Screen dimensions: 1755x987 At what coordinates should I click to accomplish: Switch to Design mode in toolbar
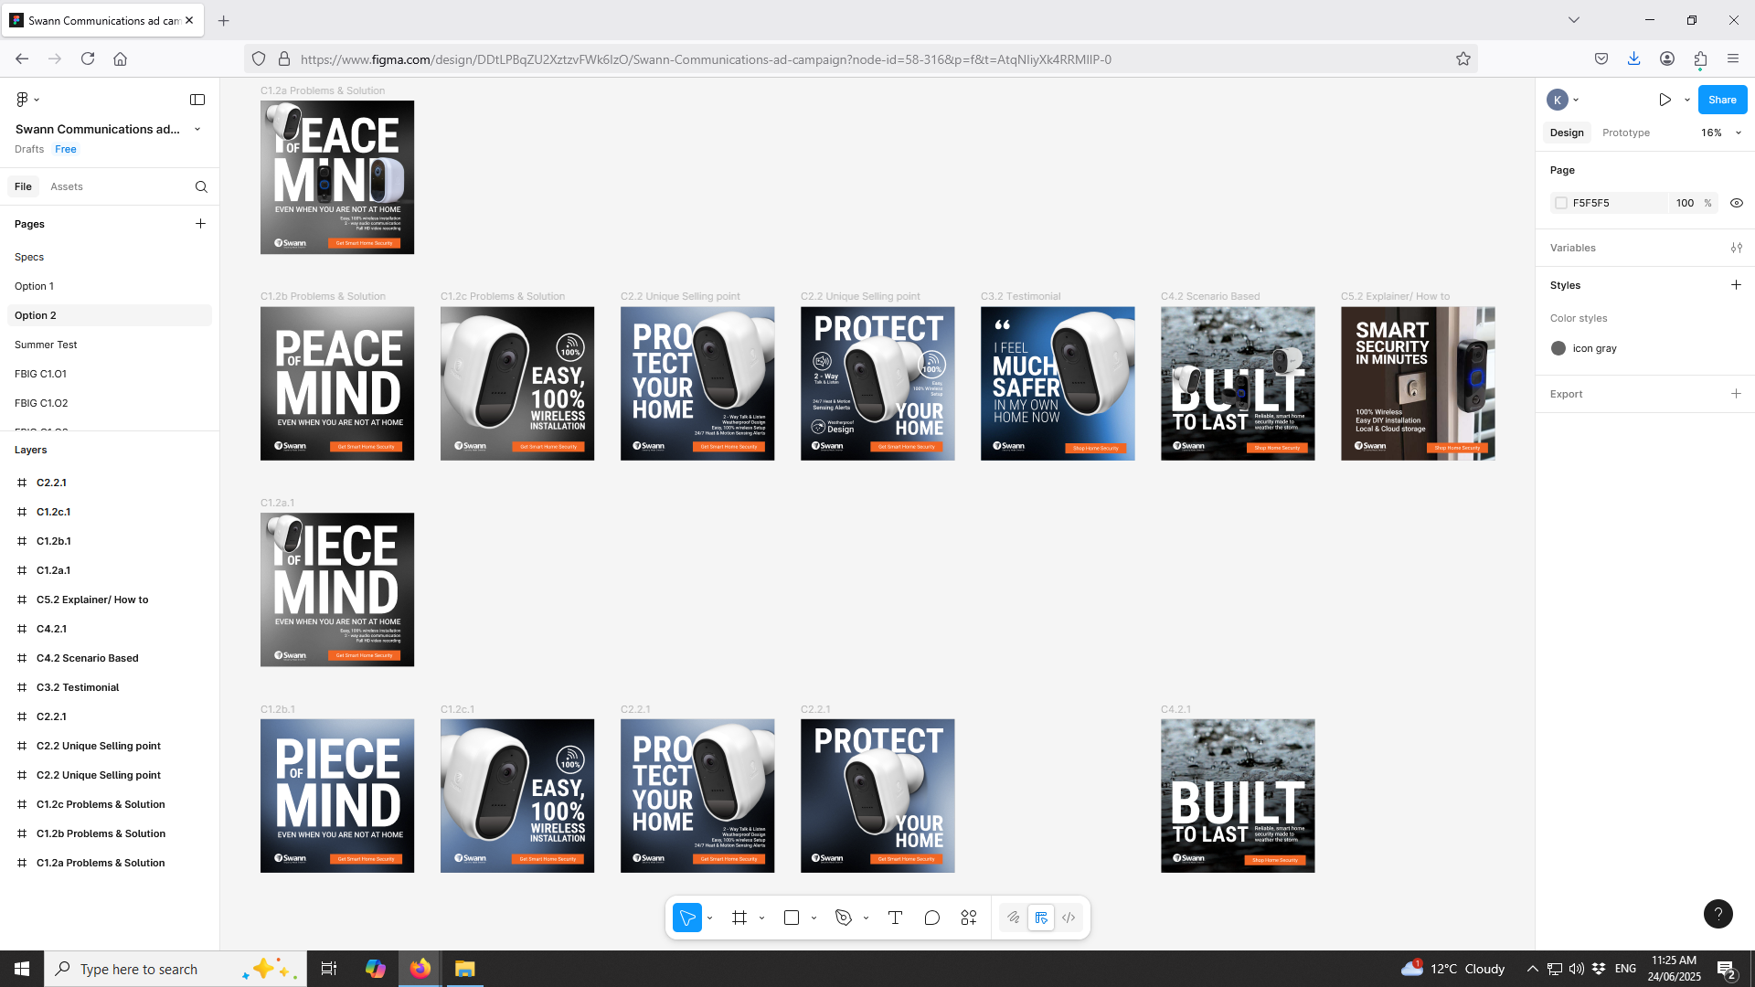point(1041,918)
